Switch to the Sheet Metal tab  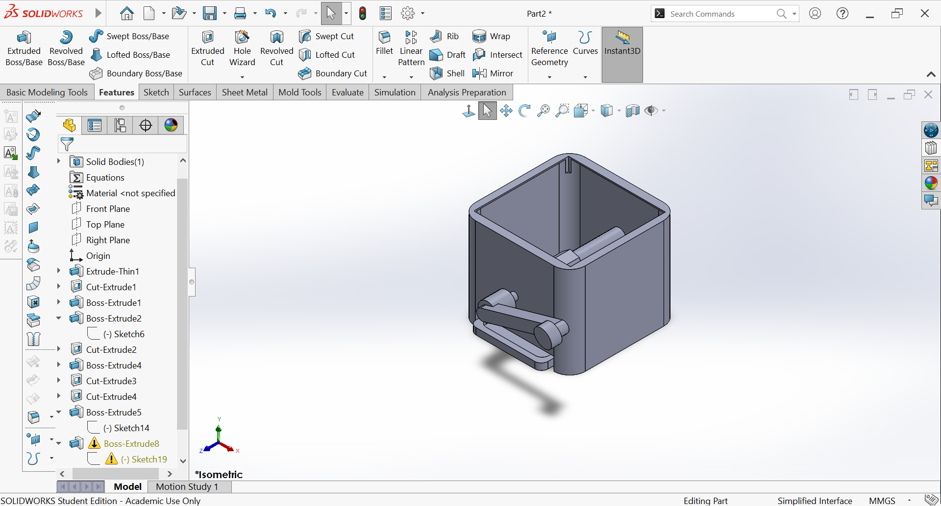tap(245, 92)
